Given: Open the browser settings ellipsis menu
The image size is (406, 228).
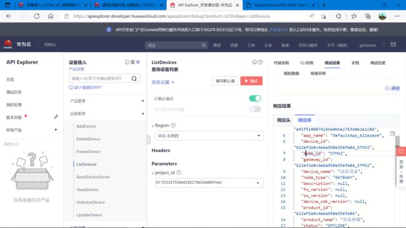Looking at the screenshot, I should coord(397,16).
